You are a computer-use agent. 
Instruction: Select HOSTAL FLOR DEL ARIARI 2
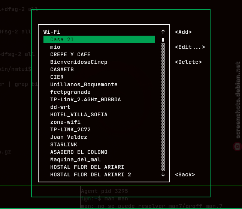(x=99, y=174)
